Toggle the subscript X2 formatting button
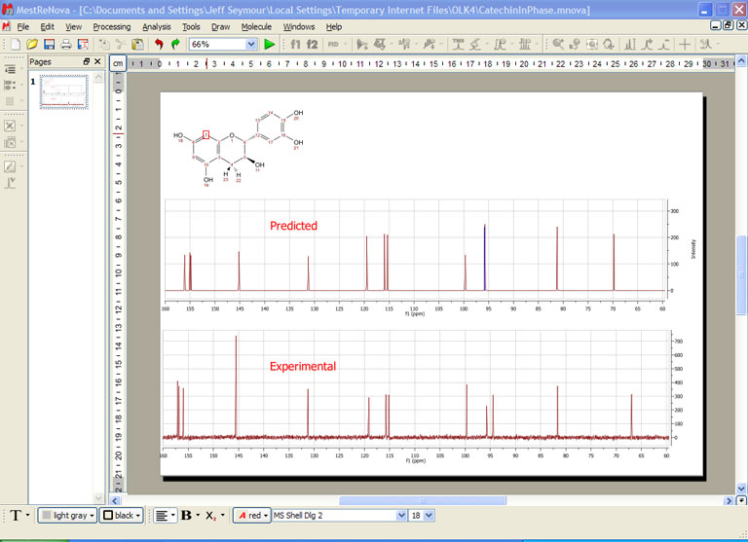 pyautogui.click(x=210, y=515)
